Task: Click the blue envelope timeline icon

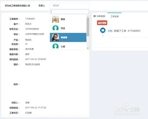Action: [103, 30]
